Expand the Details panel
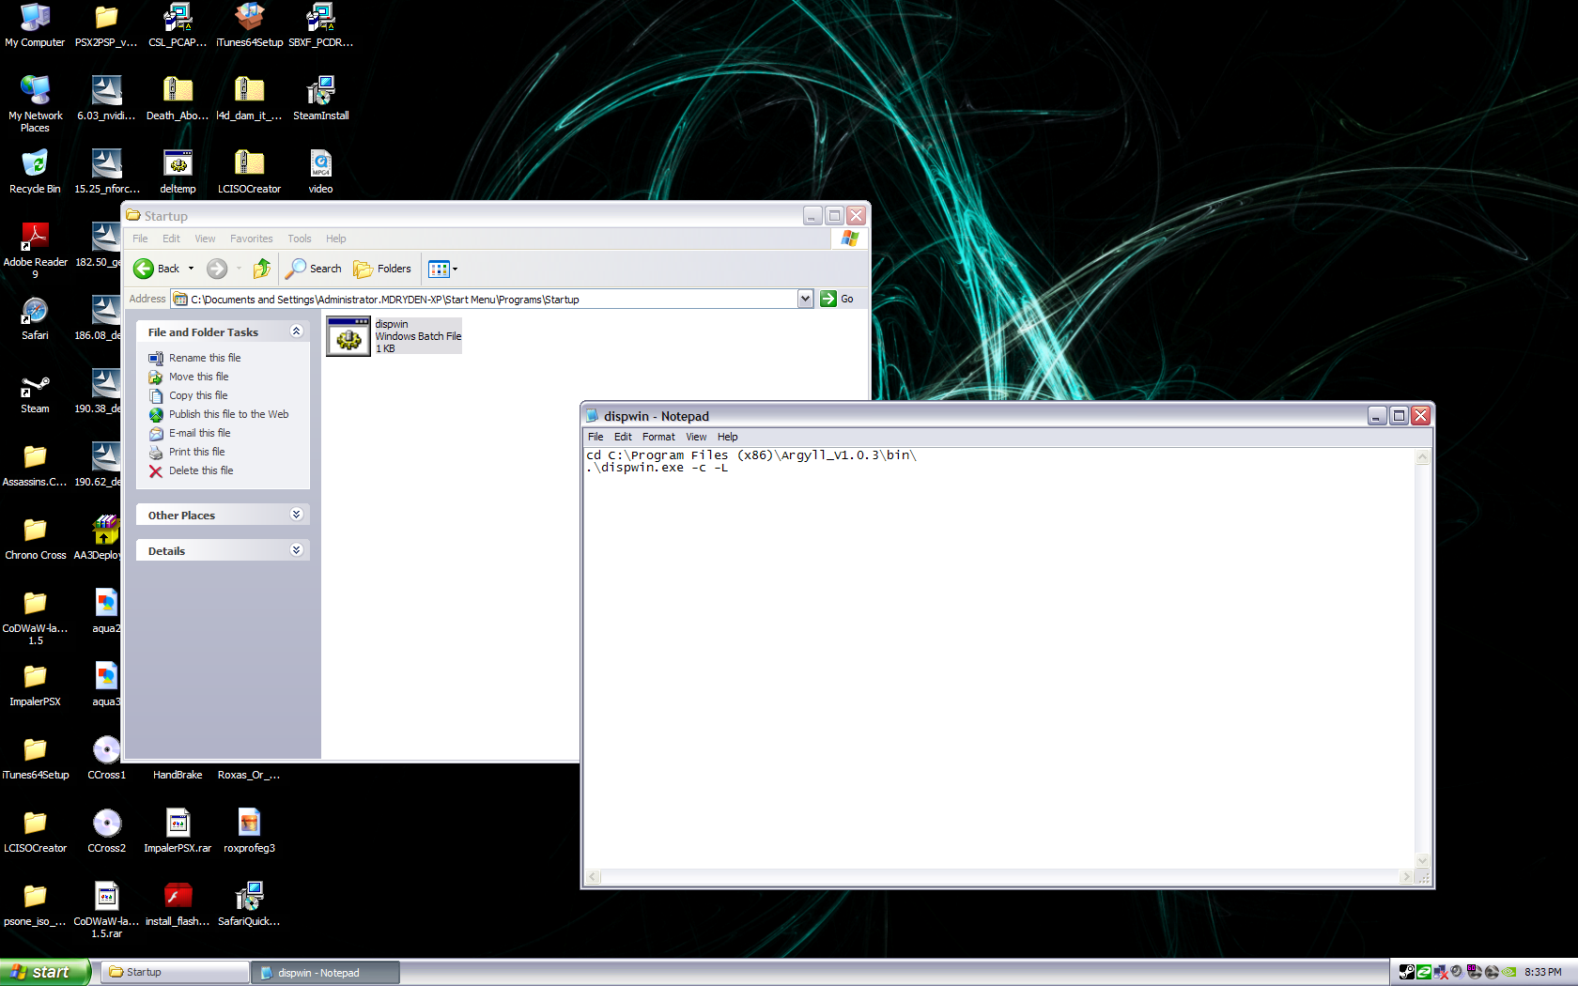 [x=296, y=550]
